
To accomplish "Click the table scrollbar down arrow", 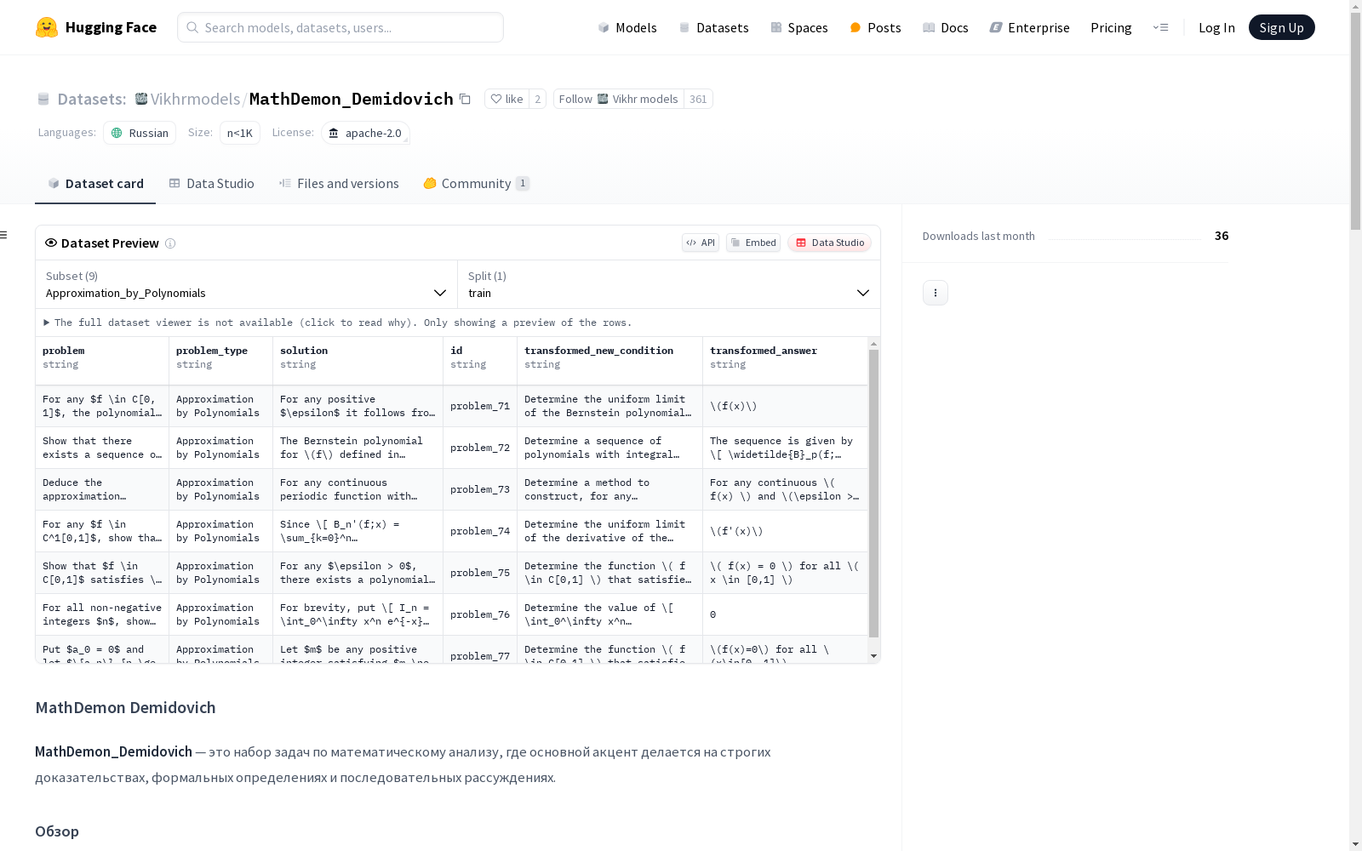I will pyautogui.click(x=873, y=656).
